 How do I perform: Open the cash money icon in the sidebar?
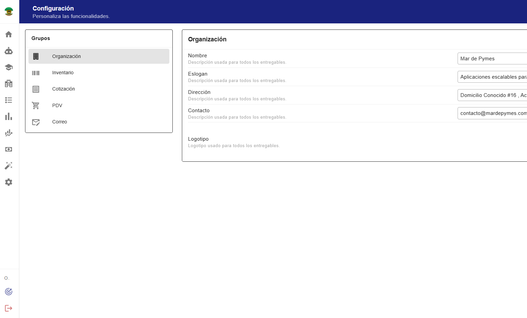tap(9, 149)
